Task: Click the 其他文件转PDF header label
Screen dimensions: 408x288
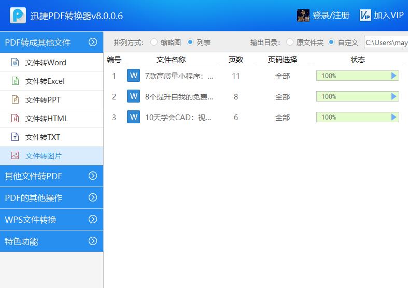Action: tap(33, 176)
